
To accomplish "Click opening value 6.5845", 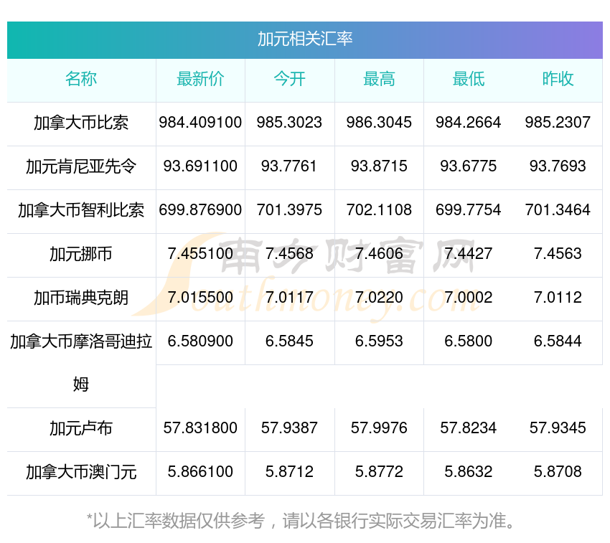I will (289, 341).
